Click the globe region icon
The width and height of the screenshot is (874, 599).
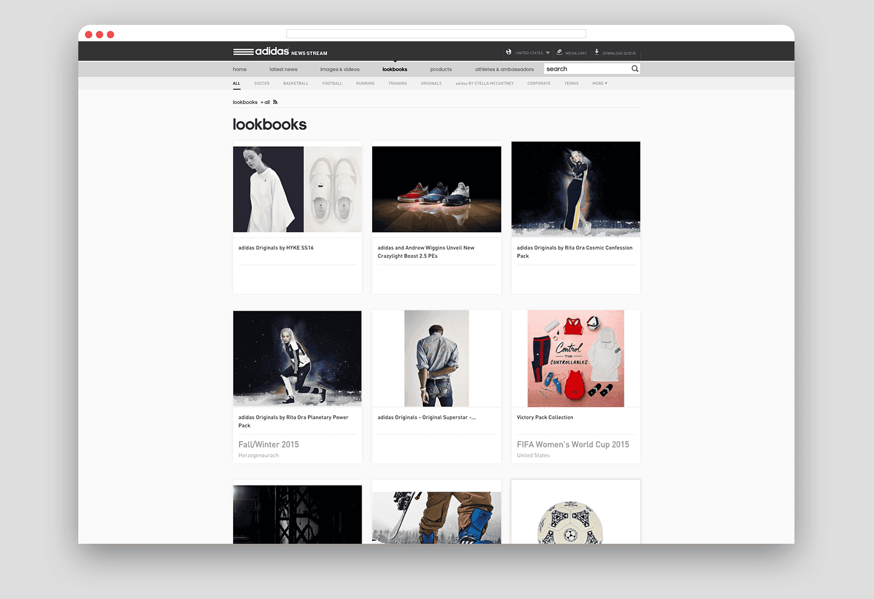coord(509,52)
